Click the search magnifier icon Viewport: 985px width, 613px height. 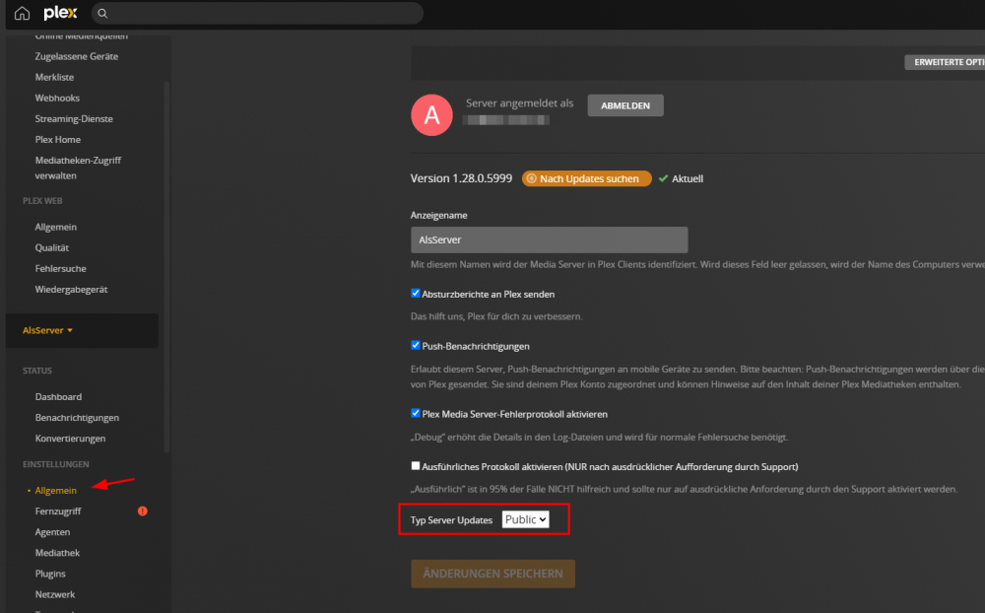point(102,13)
